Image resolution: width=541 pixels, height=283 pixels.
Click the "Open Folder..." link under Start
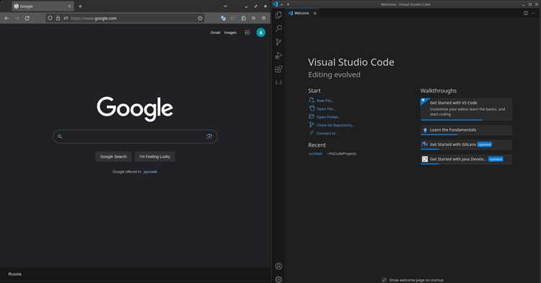(328, 117)
